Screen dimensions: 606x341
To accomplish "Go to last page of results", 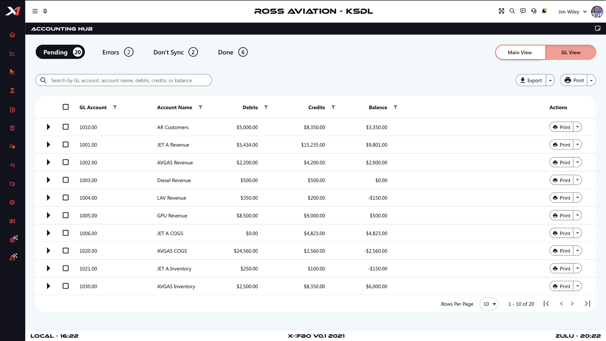I will (587, 304).
